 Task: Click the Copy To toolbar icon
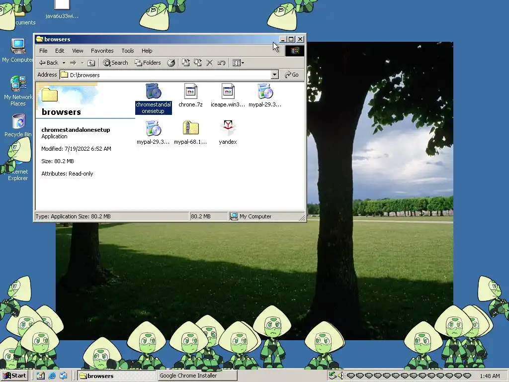[198, 63]
